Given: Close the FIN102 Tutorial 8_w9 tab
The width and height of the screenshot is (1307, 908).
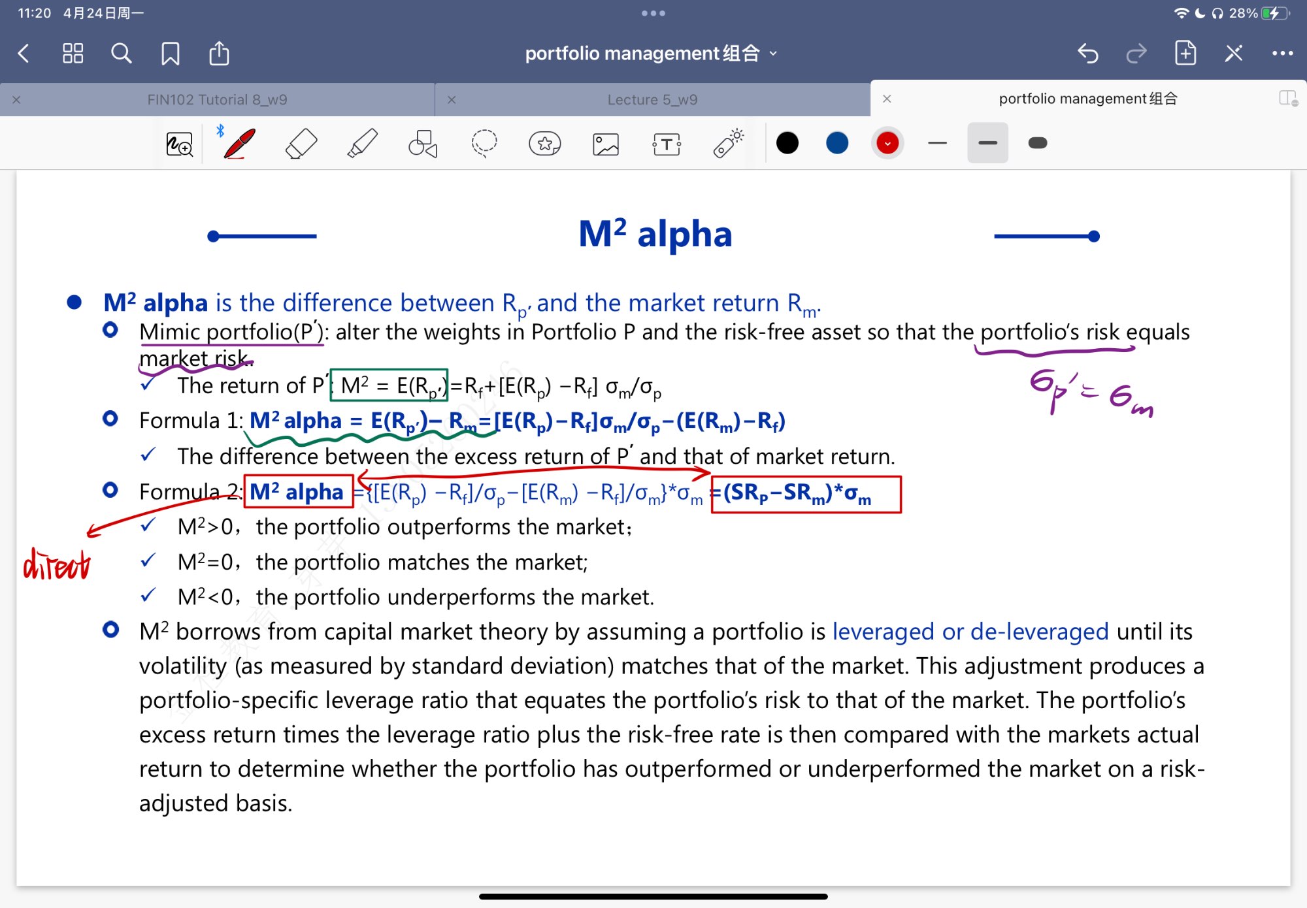Looking at the screenshot, I should click(x=16, y=100).
